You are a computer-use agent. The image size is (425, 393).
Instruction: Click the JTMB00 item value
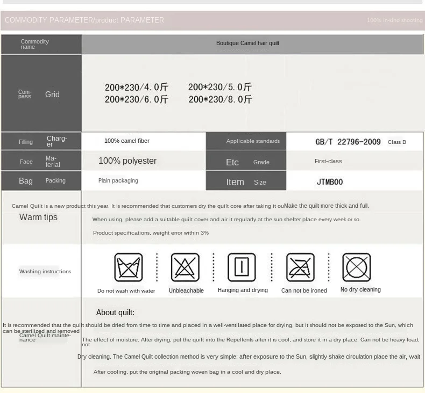[x=330, y=182]
